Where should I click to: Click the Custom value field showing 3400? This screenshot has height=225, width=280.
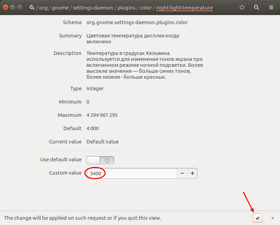[x=132, y=173]
